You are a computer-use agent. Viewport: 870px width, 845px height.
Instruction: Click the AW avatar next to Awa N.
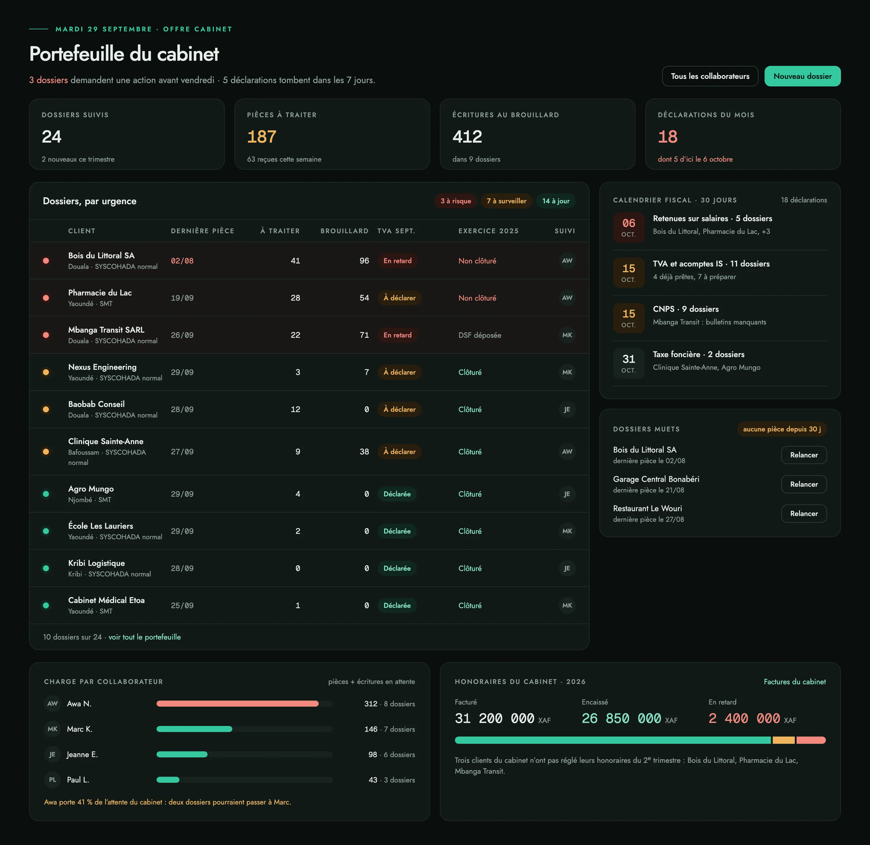click(x=52, y=703)
